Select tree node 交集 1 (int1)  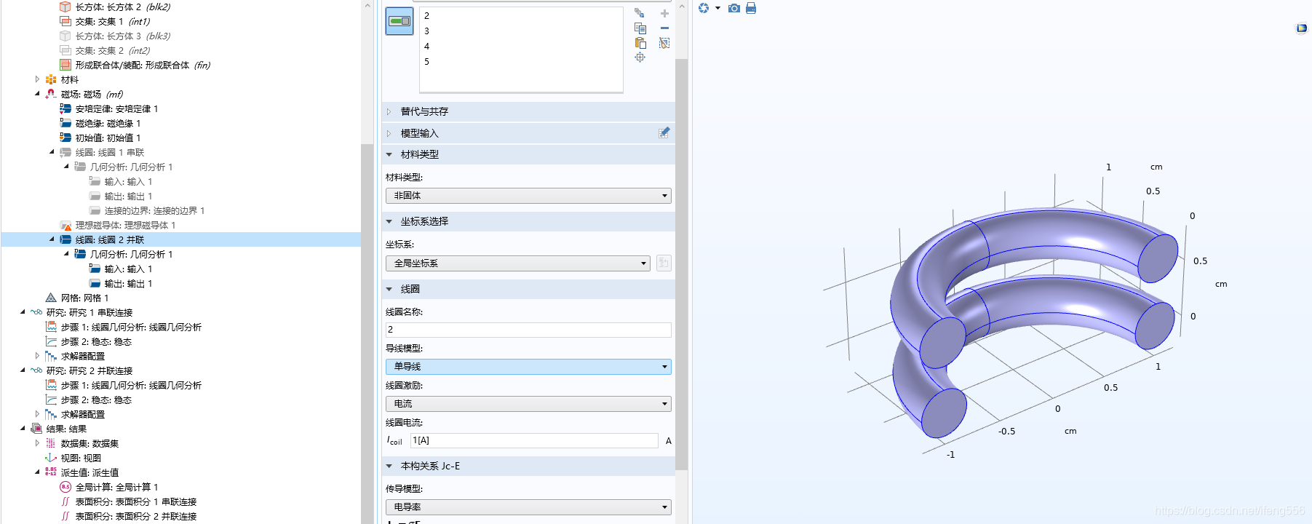105,21
